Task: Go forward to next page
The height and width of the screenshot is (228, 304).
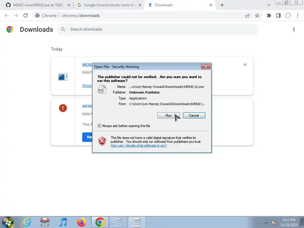Action: click(x=16, y=15)
